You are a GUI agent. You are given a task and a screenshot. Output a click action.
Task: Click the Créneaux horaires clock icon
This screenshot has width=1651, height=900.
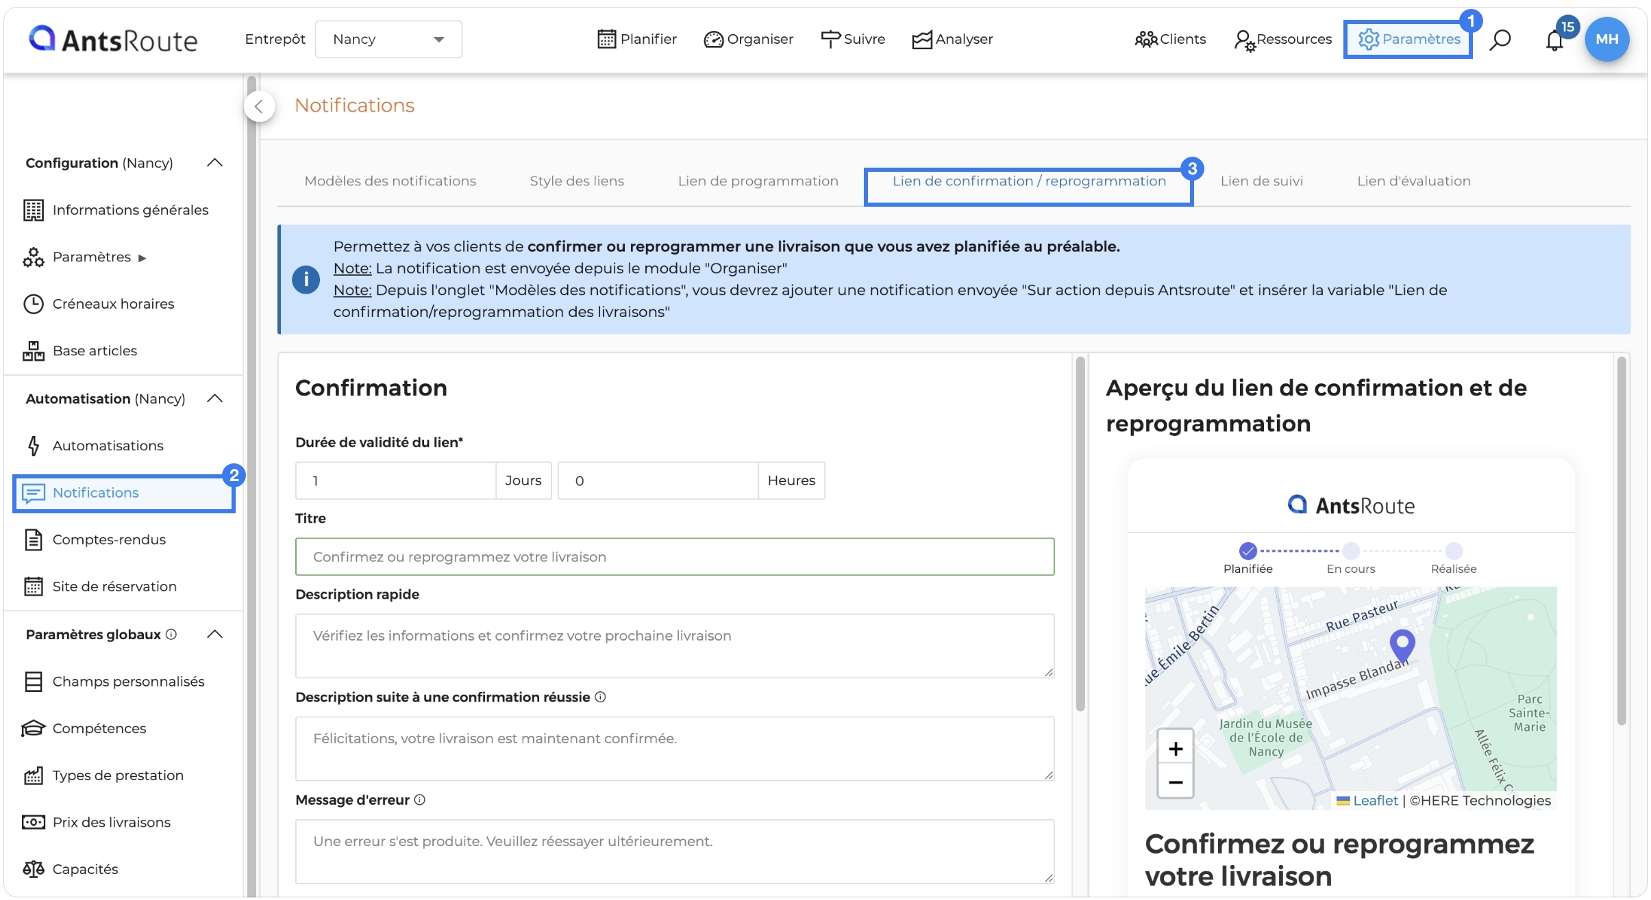(33, 304)
